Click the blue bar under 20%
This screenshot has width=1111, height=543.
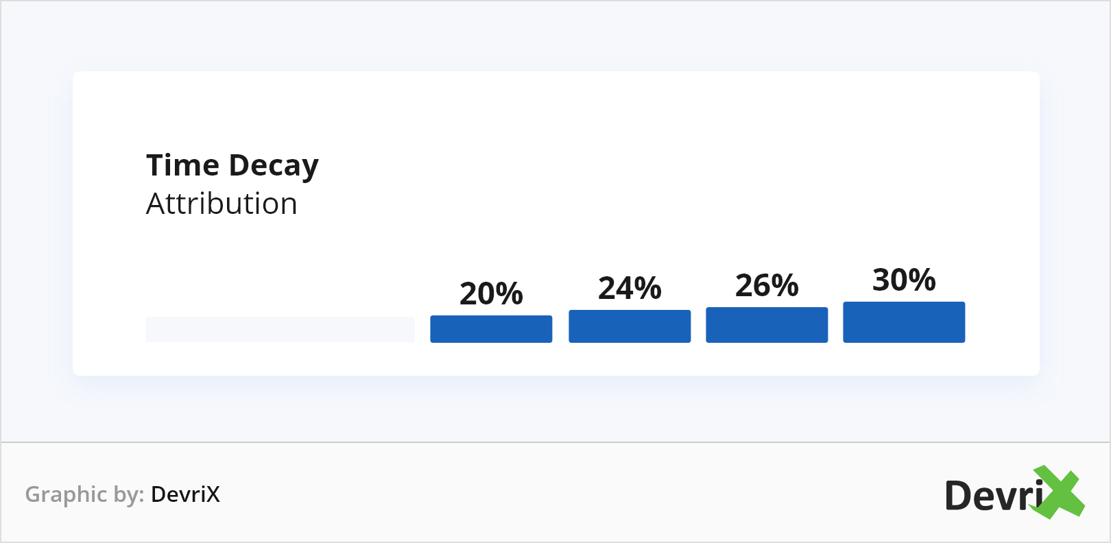pyautogui.click(x=491, y=329)
